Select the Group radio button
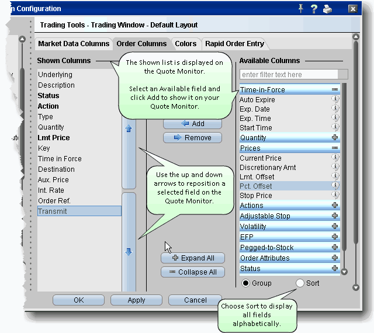 [245, 283]
